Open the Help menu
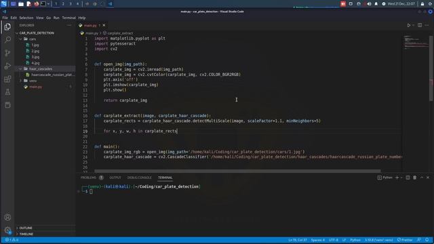Viewport: 434px width, 244px height. tap(82, 18)
